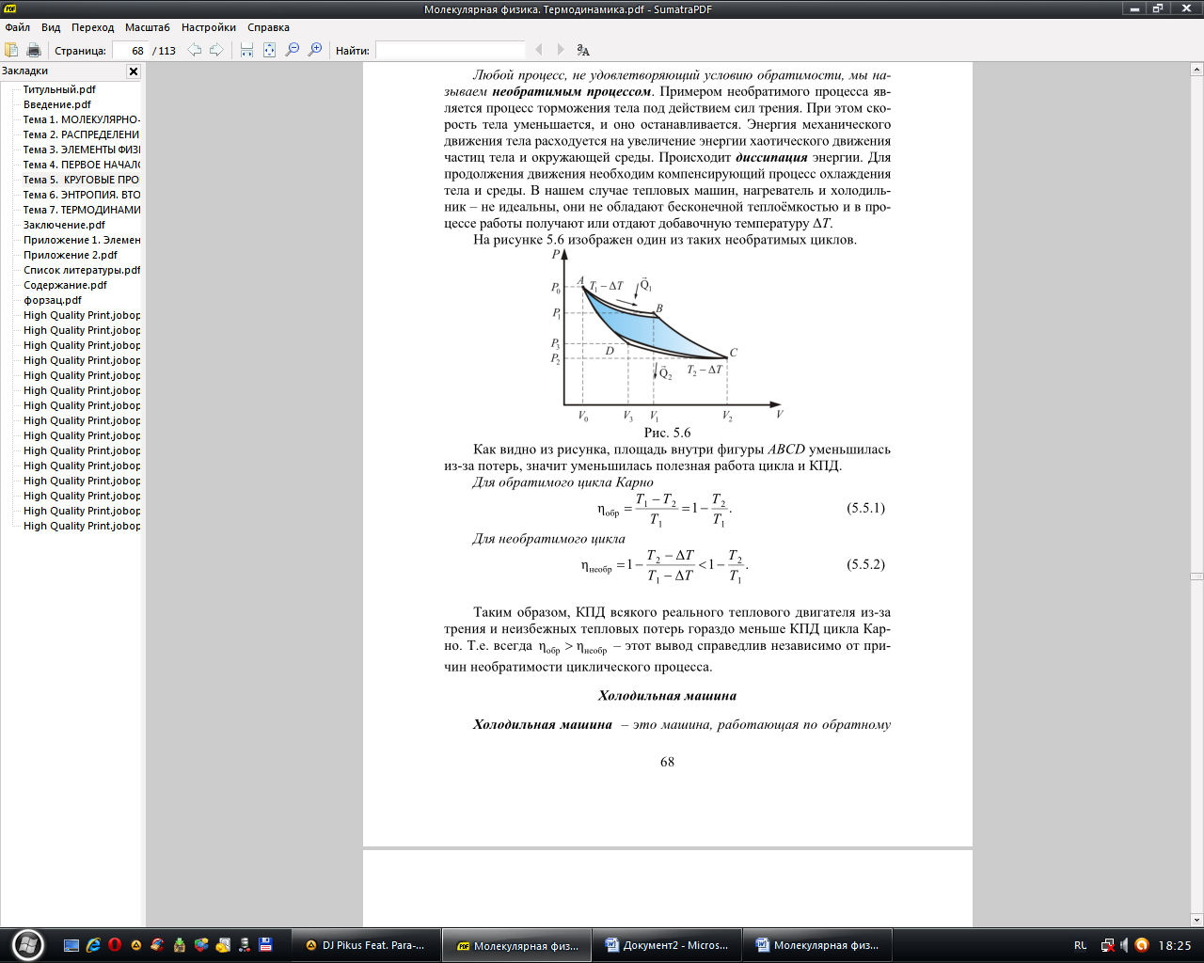Click vertical scrollbar up arrow
The height and width of the screenshot is (963, 1204).
point(1196,69)
